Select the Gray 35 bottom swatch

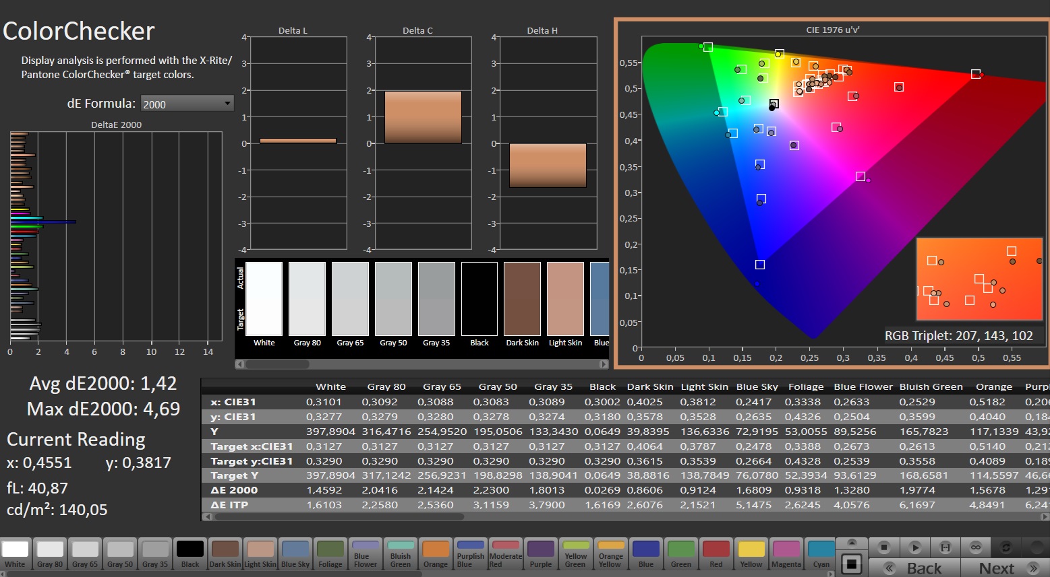coord(155,554)
